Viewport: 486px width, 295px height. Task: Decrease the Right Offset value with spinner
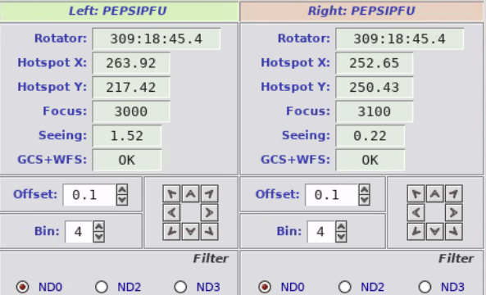pos(364,200)
